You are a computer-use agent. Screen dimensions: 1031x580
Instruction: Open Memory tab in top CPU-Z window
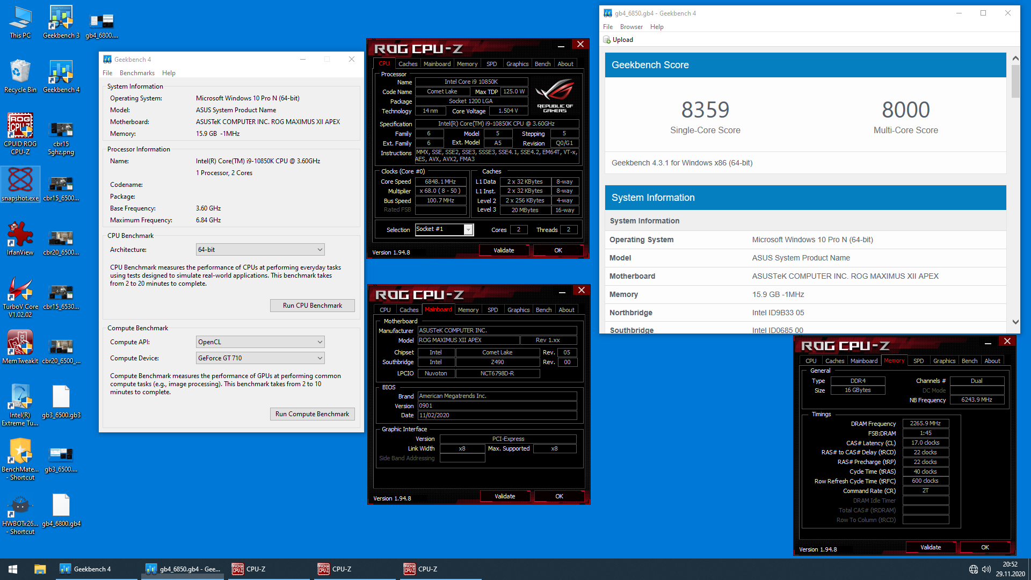[x=467, y=64]
